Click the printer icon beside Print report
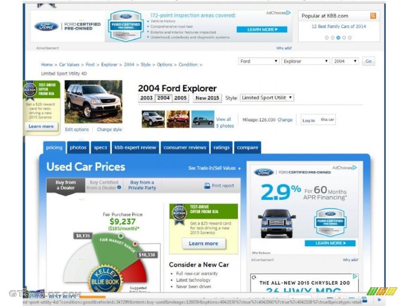The width and height of the screenshot is (408, 306). (x=207, y=186)
